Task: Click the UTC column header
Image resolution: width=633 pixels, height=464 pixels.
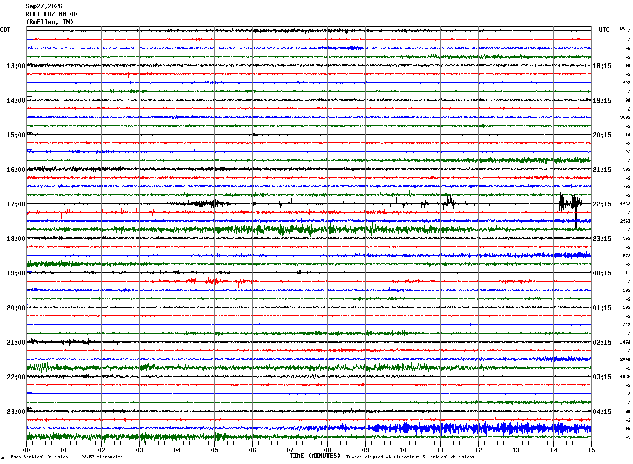Action: (x=604, y=30)
